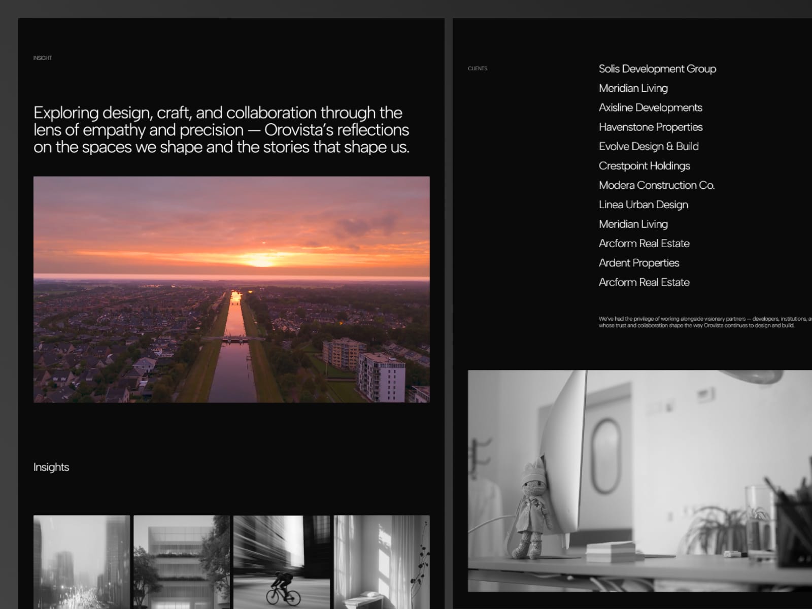This screenshot has width=812, height=609.
Task: Select Ardent Properties from clients
Action: tap(639, 263)
